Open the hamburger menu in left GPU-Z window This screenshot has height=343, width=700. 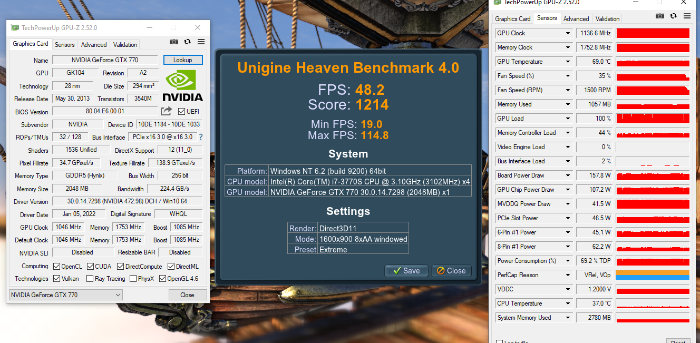point(201,42)
